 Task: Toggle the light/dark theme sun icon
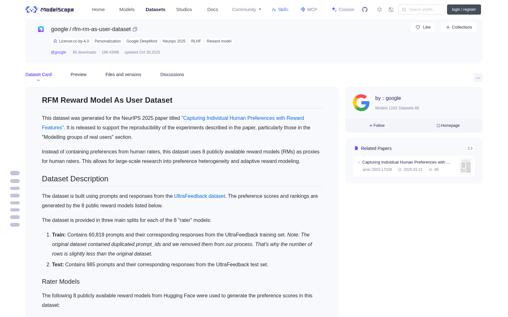click(379, 10)
